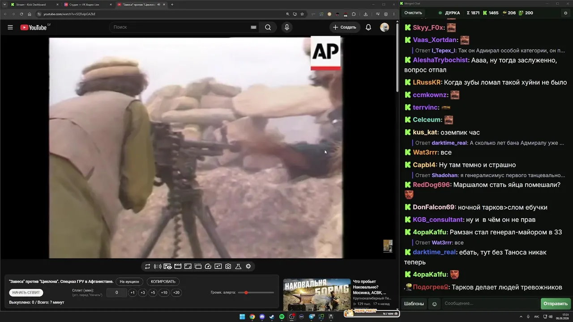Send the chat message with Отправить

pos(556,304)
